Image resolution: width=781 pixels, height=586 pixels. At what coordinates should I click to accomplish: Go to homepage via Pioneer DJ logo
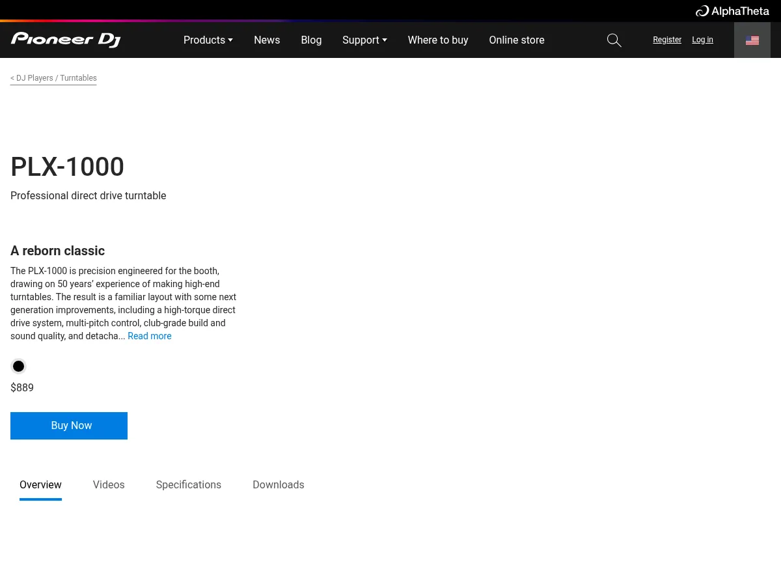click(x=66, y=40)
